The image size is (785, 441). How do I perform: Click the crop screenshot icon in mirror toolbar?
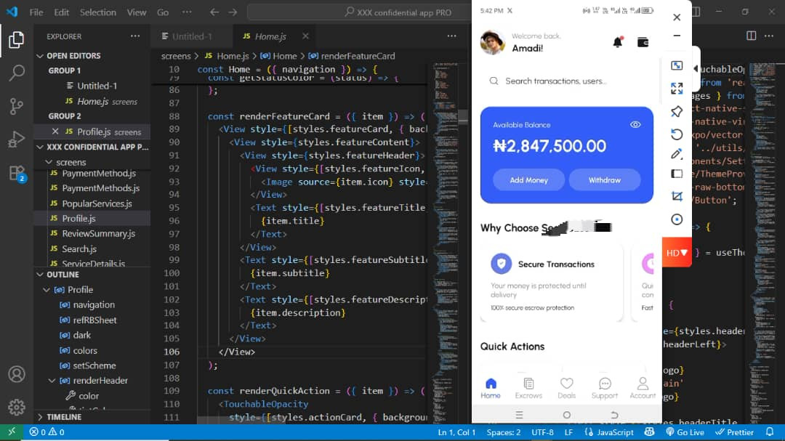point(677,196)
